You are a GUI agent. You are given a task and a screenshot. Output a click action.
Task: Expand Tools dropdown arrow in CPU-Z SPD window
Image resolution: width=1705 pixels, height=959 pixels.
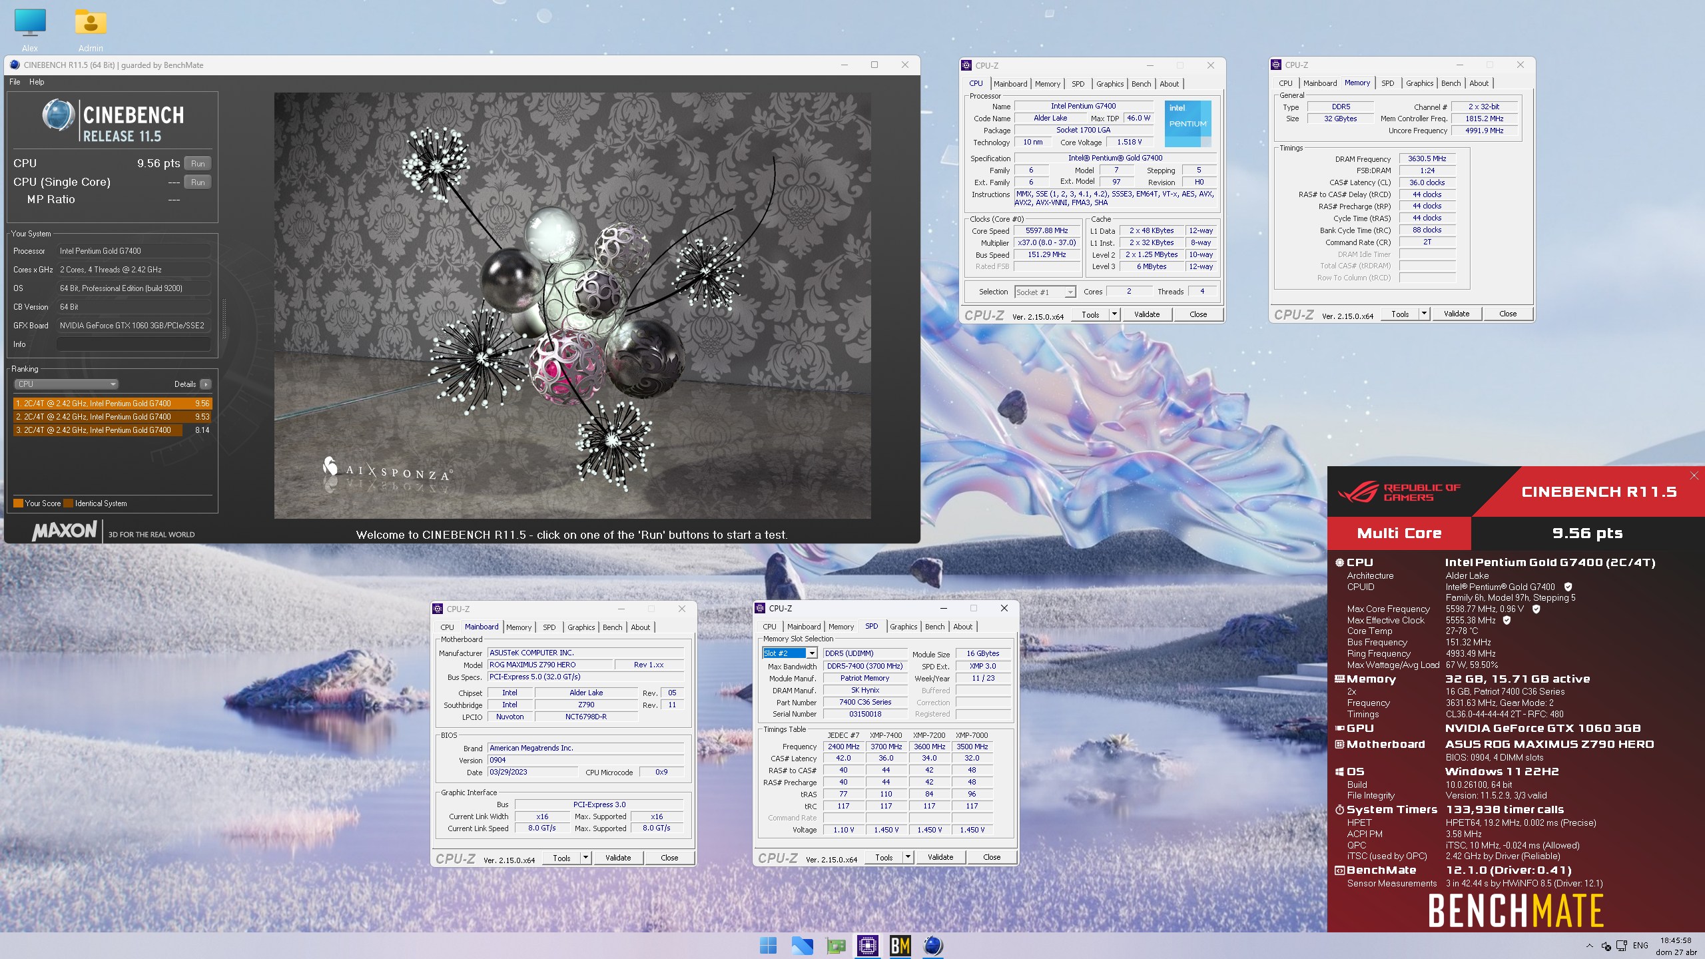(908, 857)
